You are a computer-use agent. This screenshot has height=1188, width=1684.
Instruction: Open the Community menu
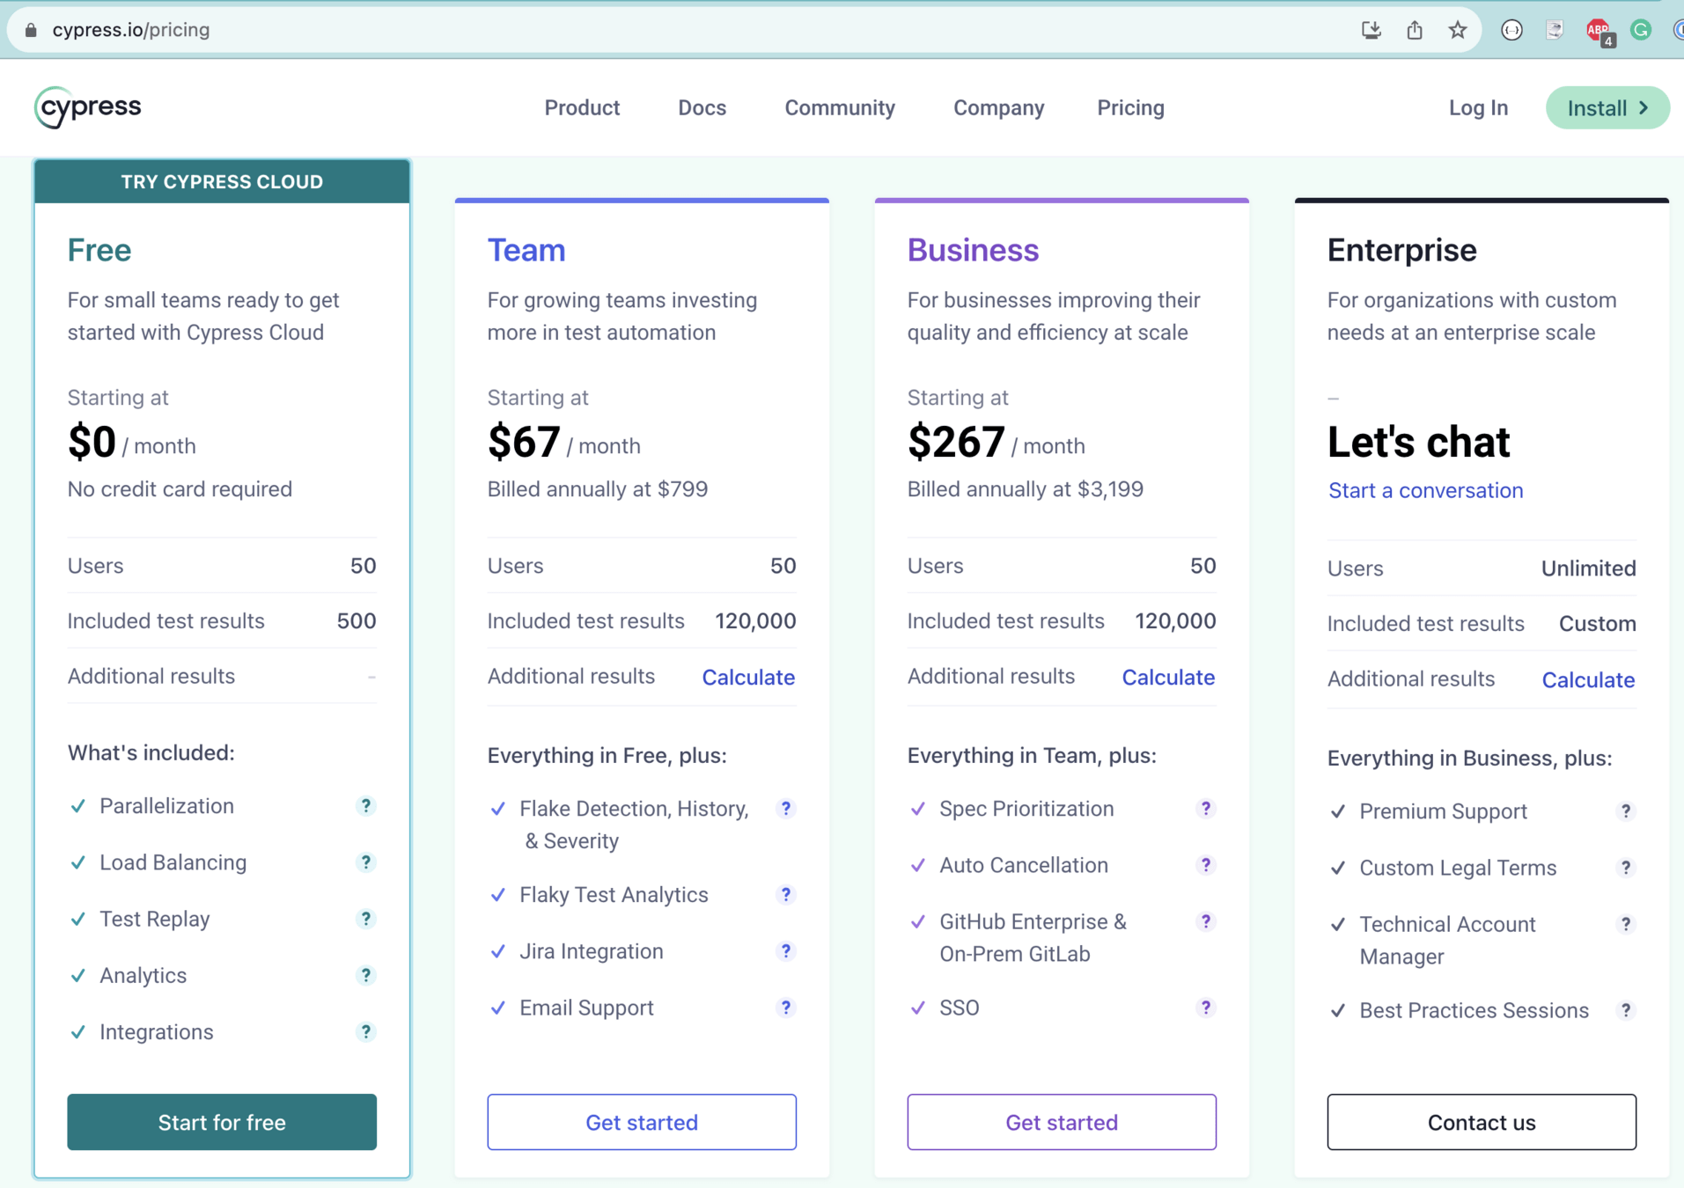pos(840,107)
